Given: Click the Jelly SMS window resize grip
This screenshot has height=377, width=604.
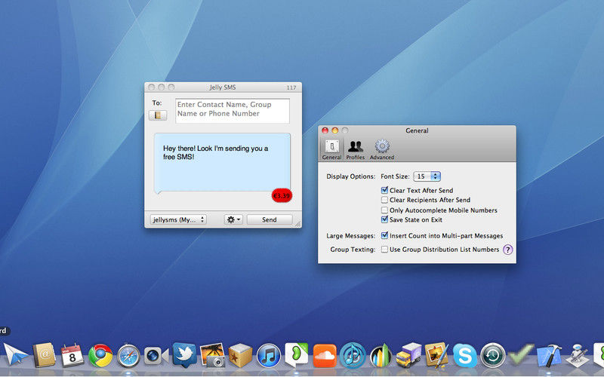Looking at the screenshot, I should coord(297,223).
